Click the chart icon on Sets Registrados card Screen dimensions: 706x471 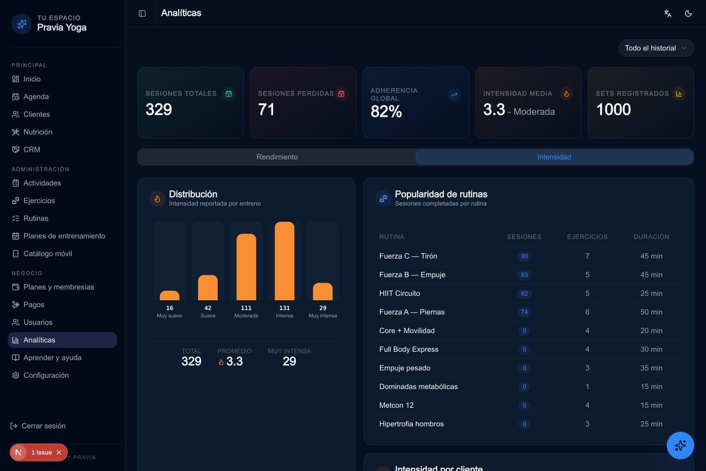coord(679,94)
